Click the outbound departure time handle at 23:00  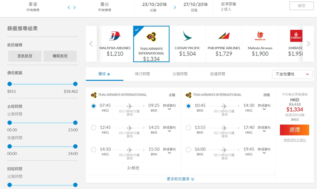pyautogui.click(x=75, y=123)
